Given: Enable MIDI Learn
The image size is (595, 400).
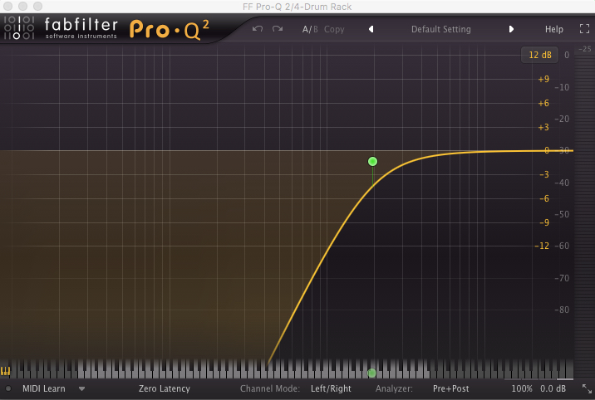Looking at the screenshot, I should click(x=44, y=388).
